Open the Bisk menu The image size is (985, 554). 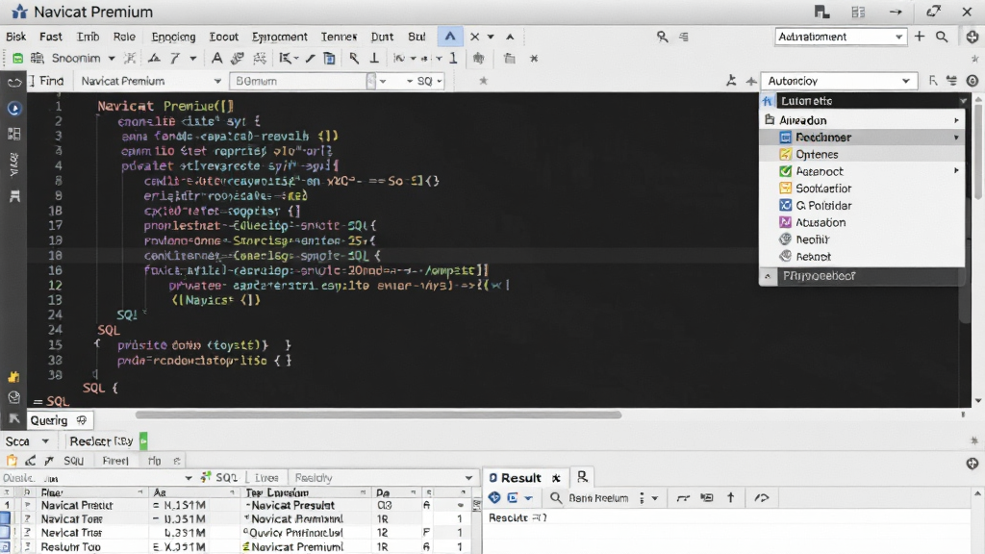click(x=15, y=37)
